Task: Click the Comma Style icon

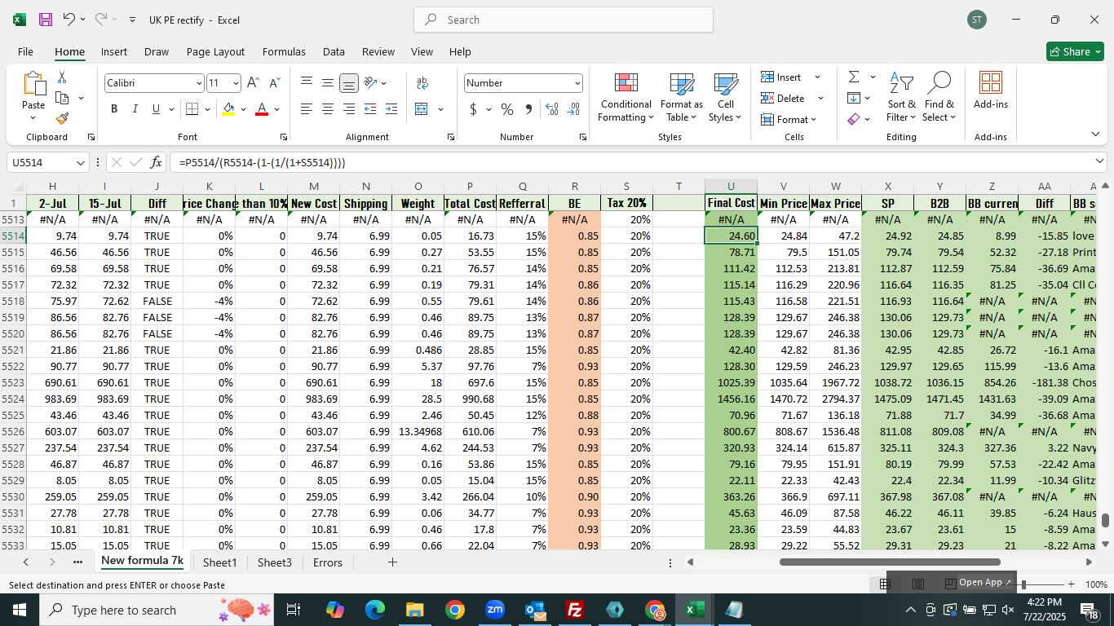Action: click(528, 109)
